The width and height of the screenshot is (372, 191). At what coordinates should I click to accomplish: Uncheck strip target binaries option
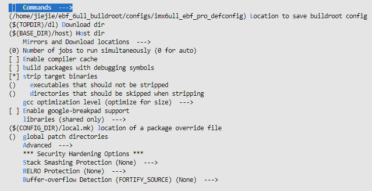click(x=53, y=77)
